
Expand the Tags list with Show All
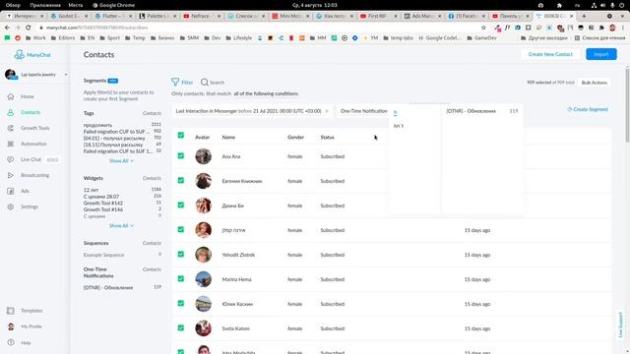(121, 160)
